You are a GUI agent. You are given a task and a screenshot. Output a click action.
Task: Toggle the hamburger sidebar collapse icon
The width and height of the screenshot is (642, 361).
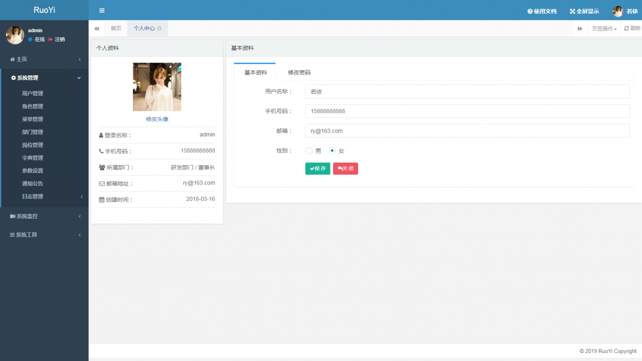[x=102, y=11]
